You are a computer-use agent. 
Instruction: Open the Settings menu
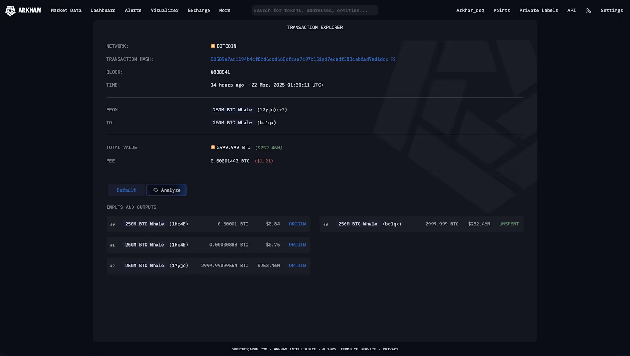click(x=611, y=11)
